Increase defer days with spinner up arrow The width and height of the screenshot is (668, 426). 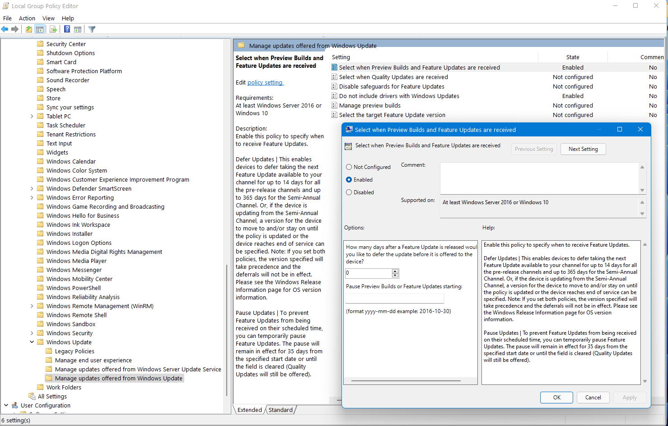tap(395, 271)
